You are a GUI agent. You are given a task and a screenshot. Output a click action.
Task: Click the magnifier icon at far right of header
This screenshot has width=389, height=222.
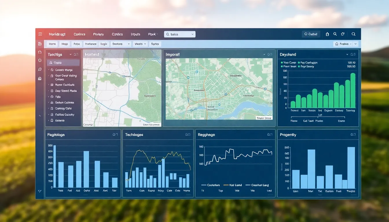[353, 34]
